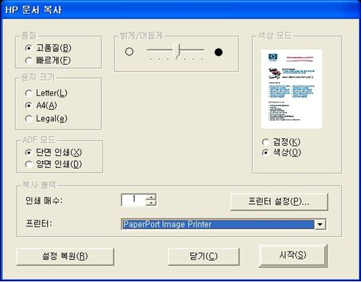The height and width of the screenshot is (282, 361).
Task: Open 프린터 설정(P)... printer settings
Action: tap(279, 202)
